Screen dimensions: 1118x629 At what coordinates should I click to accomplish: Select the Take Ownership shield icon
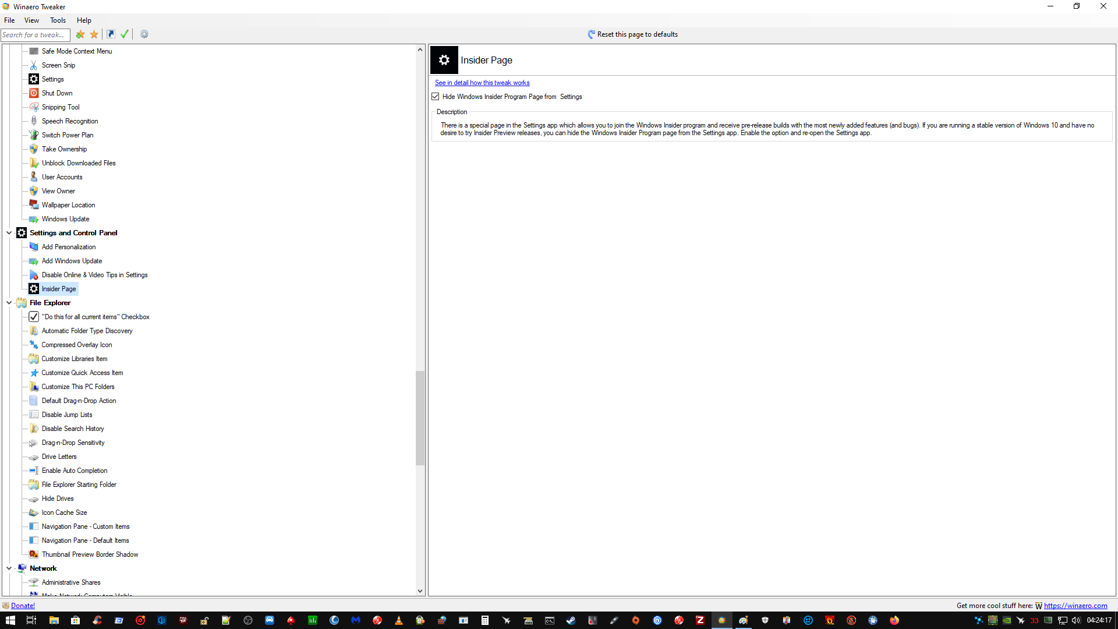click(34, 149)
